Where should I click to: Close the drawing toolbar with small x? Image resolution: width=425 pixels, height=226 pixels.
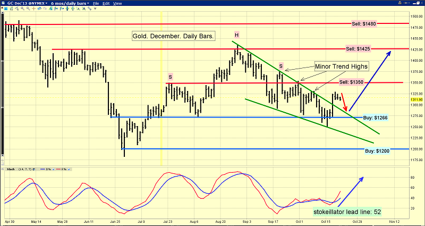(2, 8)
